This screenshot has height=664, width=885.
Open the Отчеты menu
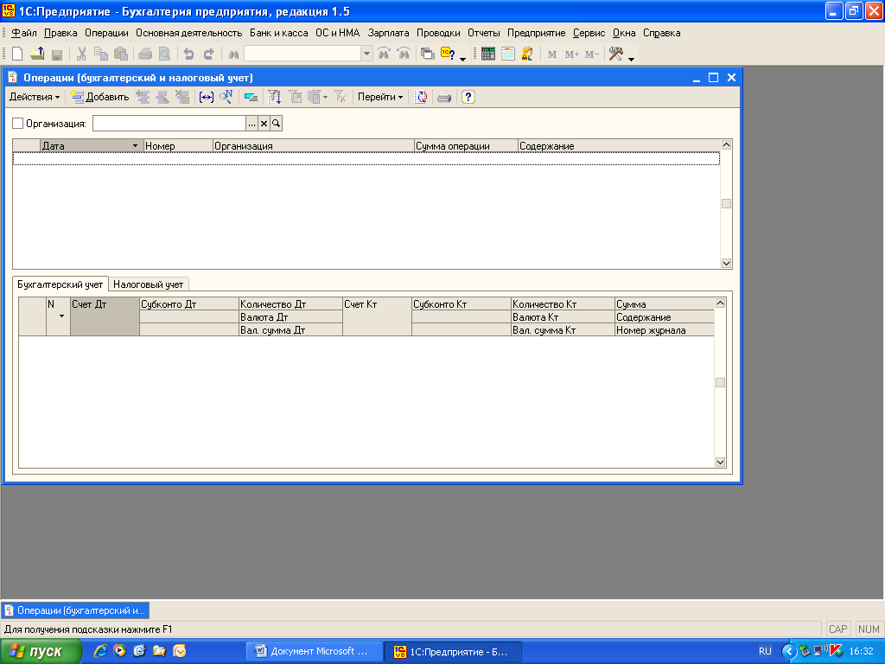click(484, 34)
